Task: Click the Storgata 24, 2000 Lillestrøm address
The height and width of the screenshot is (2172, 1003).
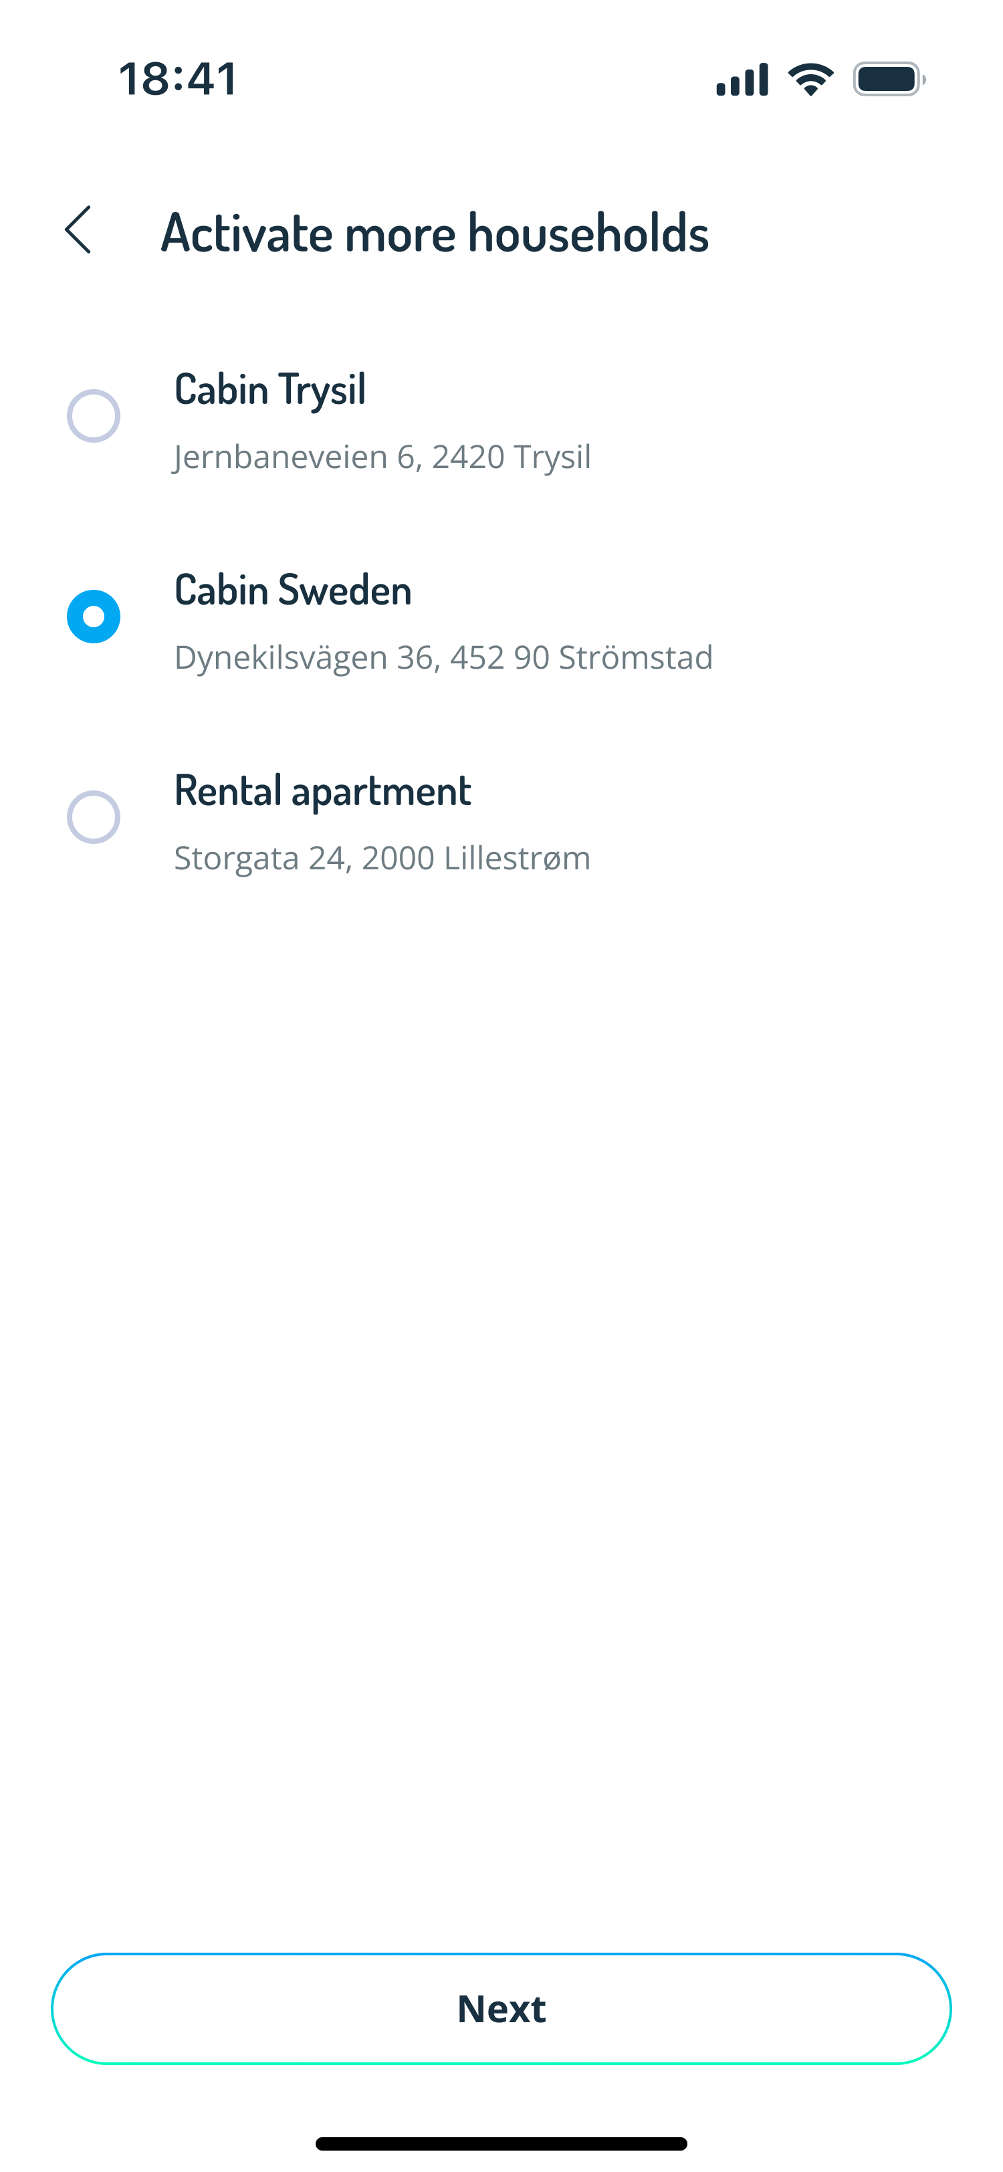Action: click(x=382, y=859)
